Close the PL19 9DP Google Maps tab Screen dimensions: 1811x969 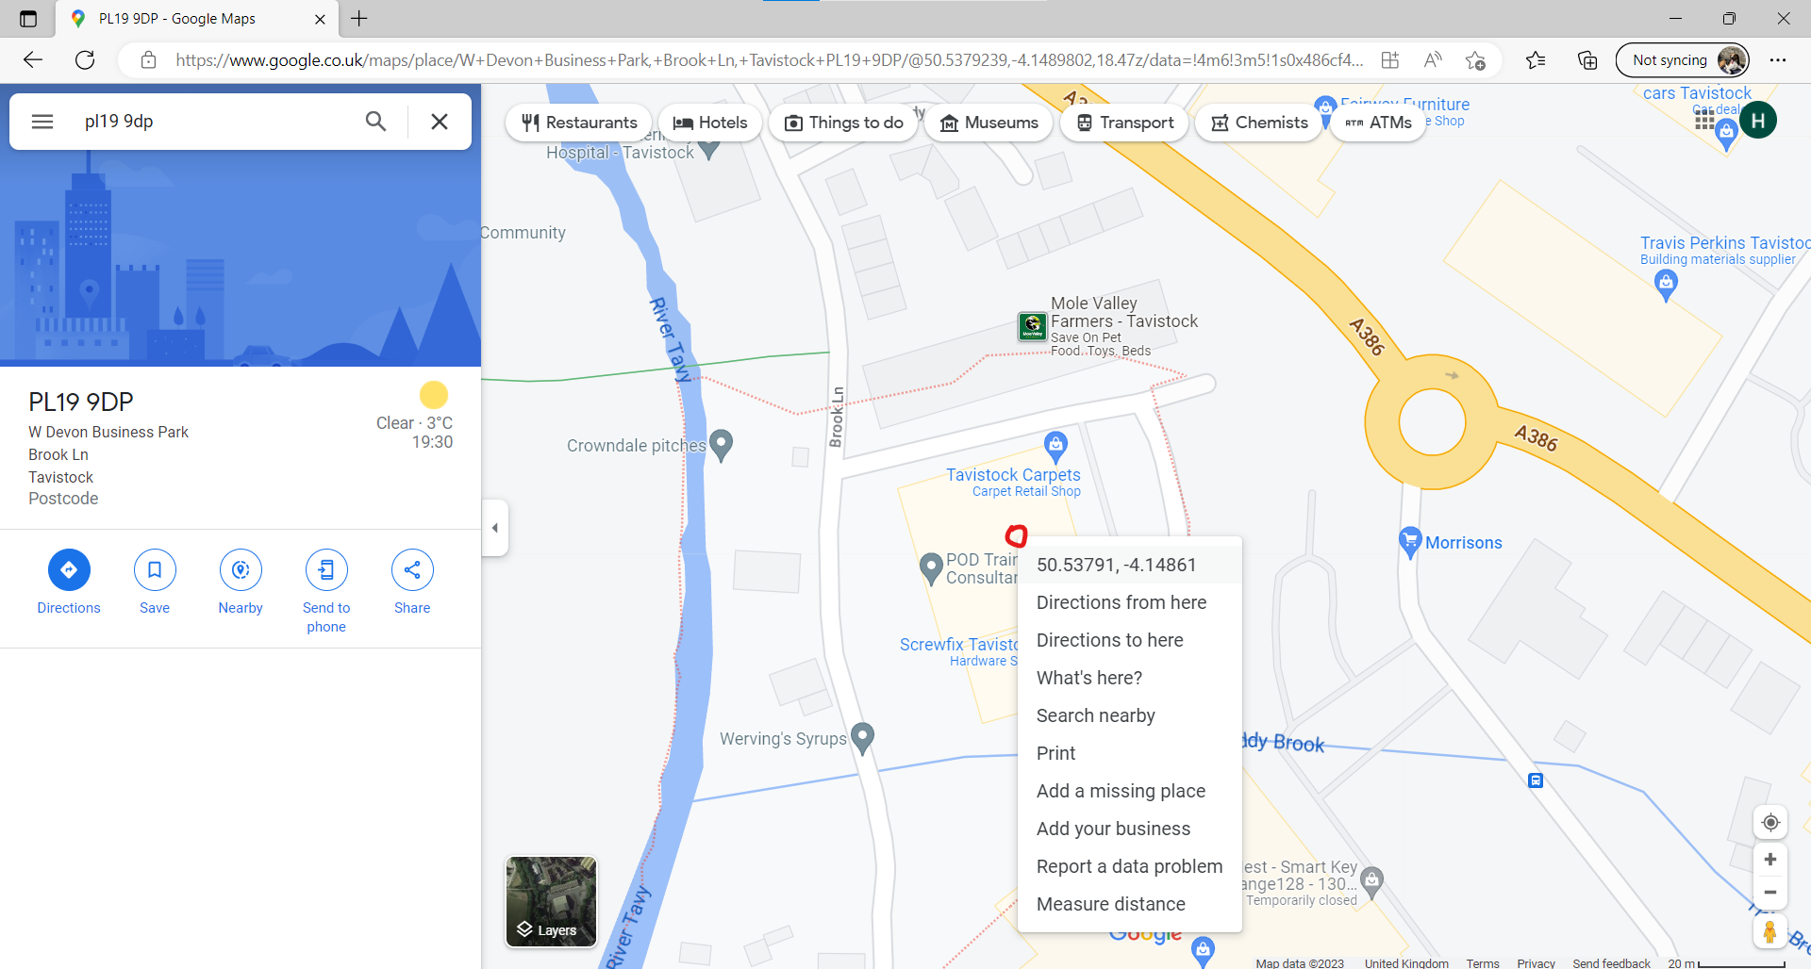320,19
